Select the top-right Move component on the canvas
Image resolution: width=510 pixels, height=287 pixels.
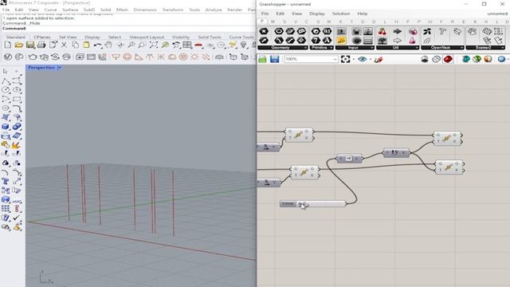point(447,138)
